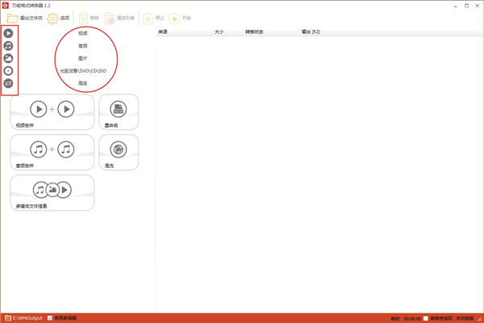
Task: Open the video merge tile
Action: coord(52,112)
